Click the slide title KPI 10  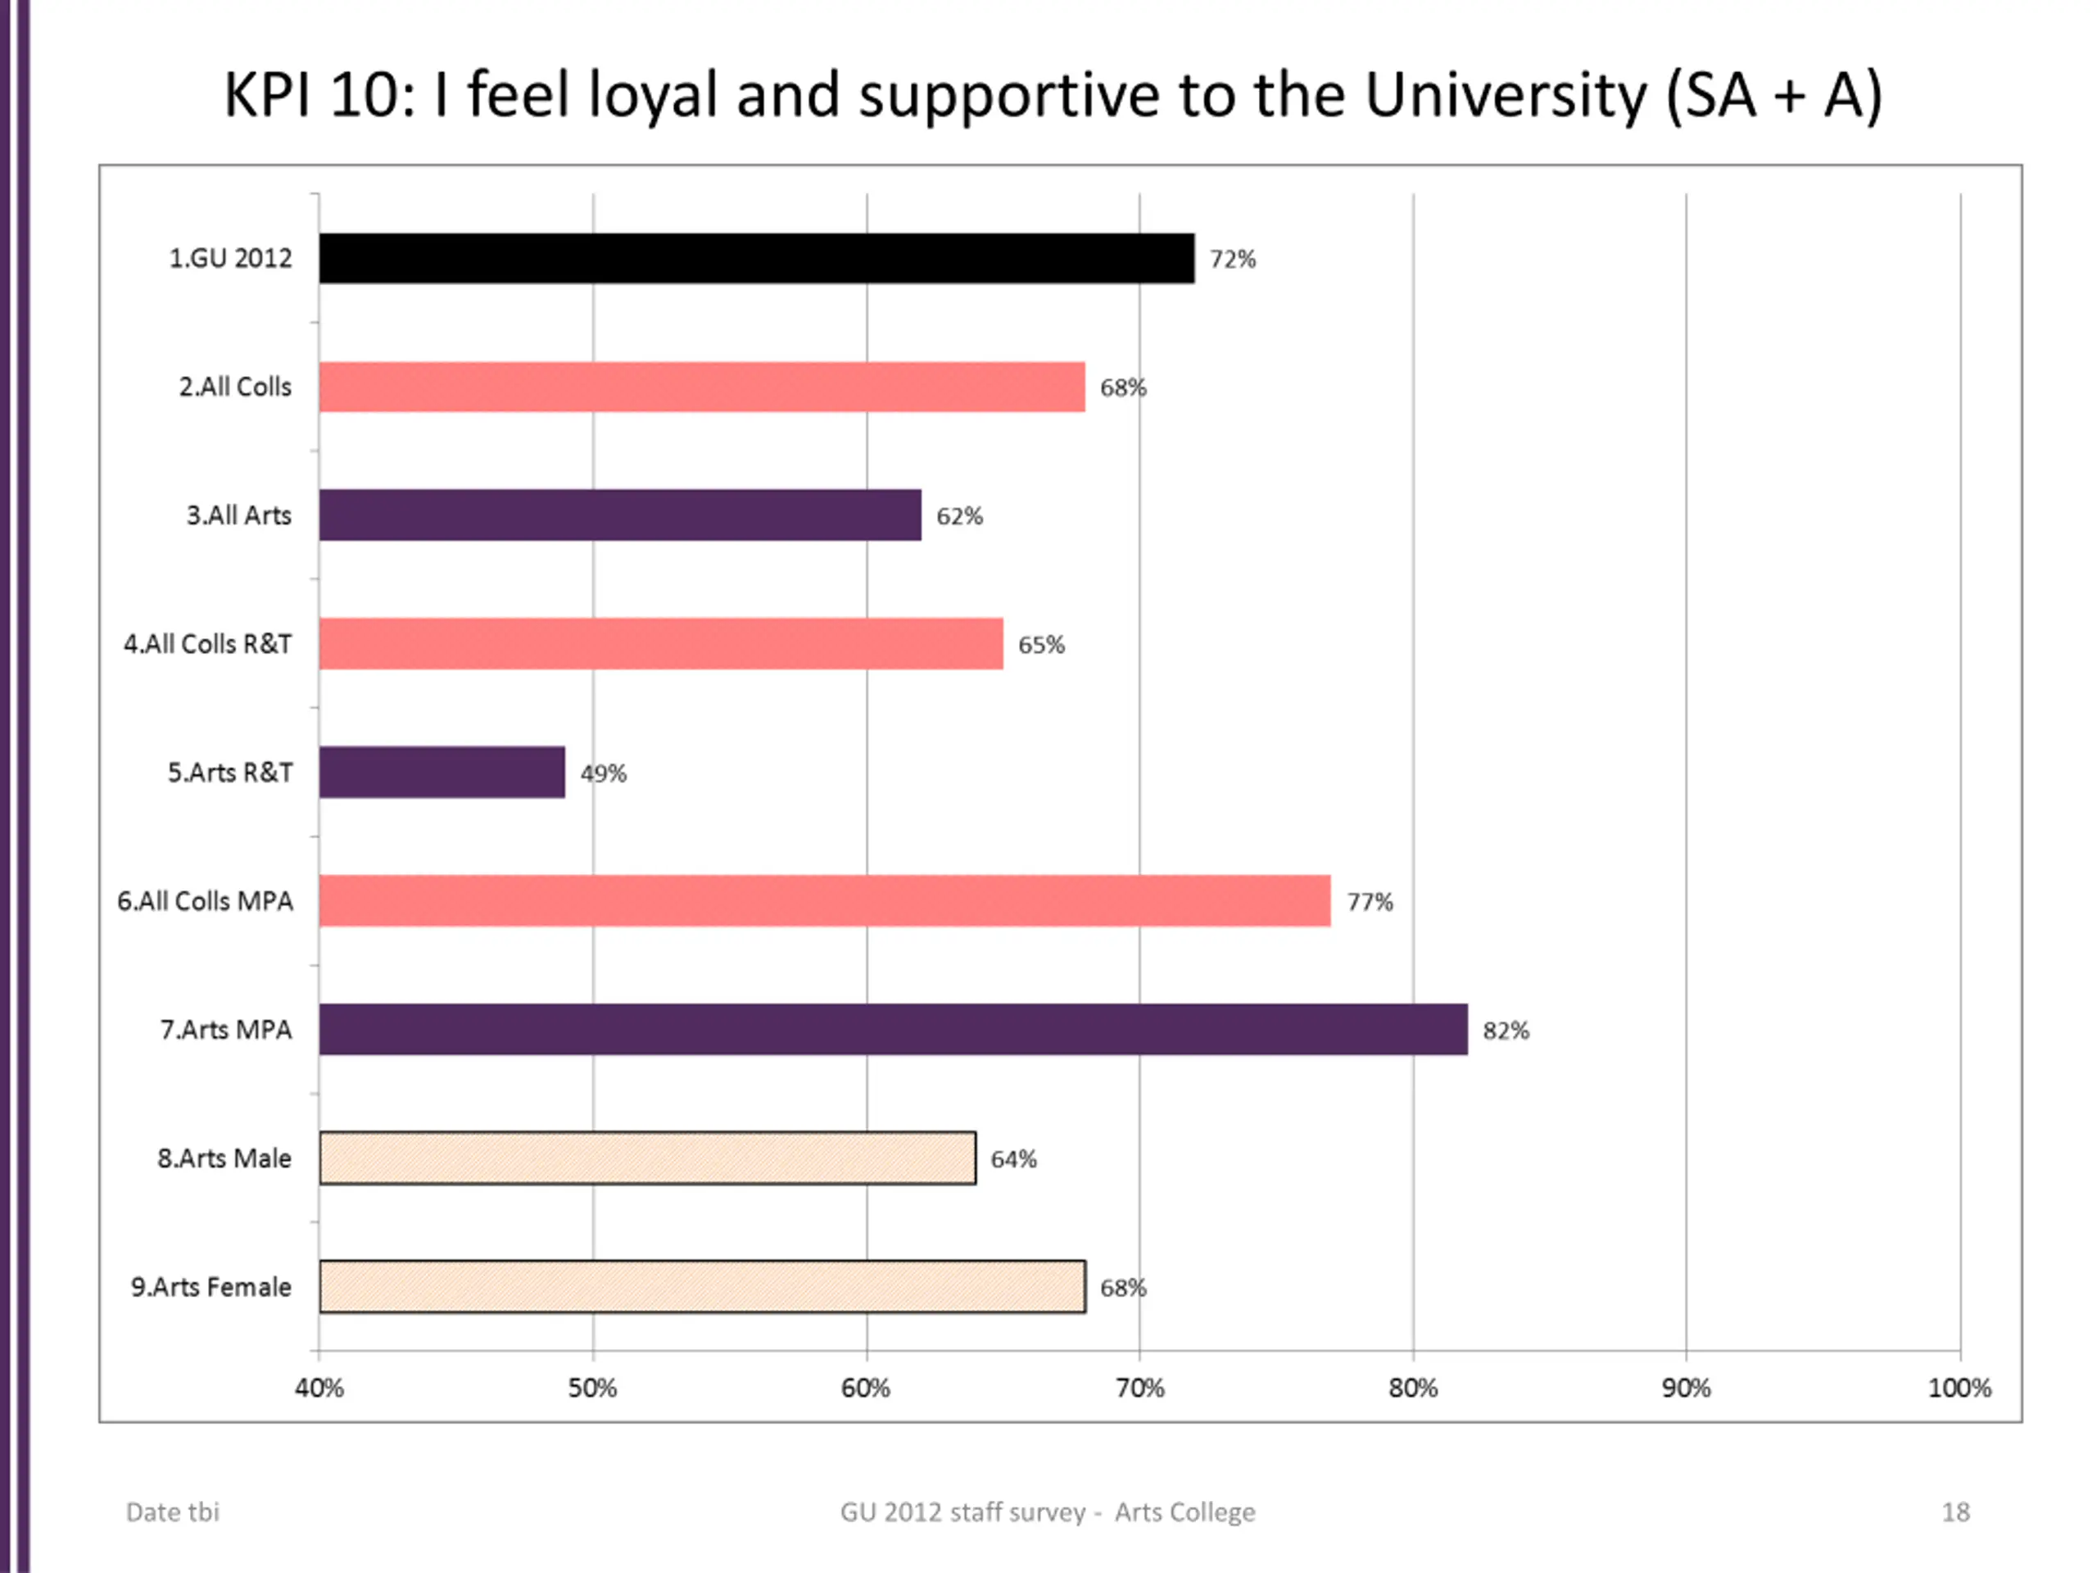(1053, 96)
